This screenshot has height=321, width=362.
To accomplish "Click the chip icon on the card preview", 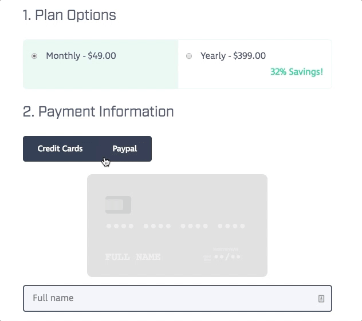I will tap(118, 204).
